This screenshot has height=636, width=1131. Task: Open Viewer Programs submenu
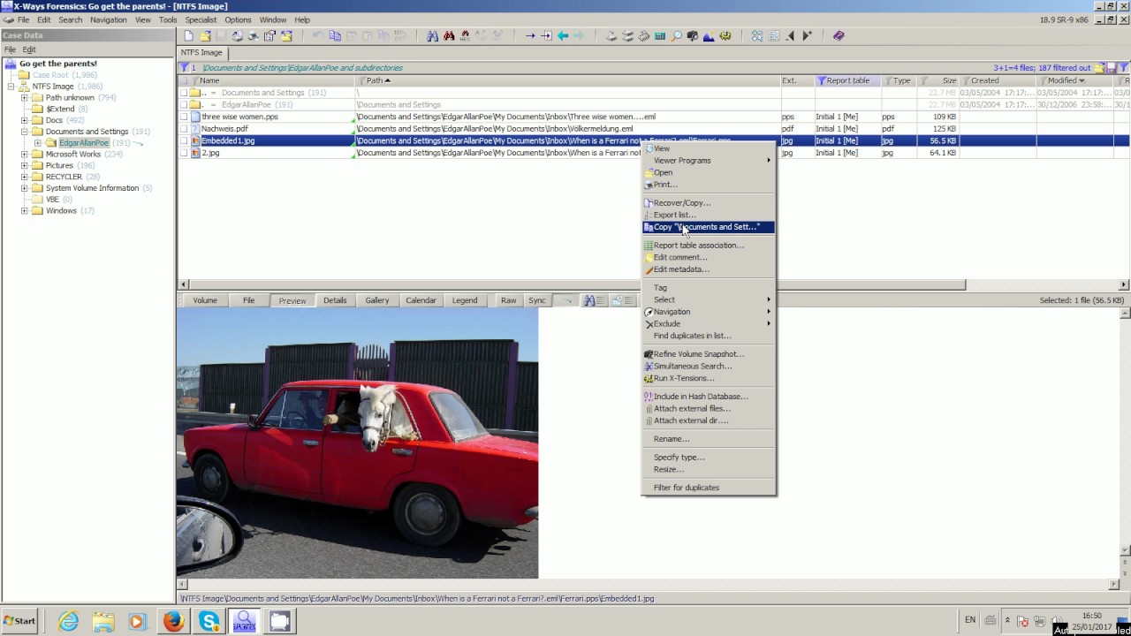708,161
